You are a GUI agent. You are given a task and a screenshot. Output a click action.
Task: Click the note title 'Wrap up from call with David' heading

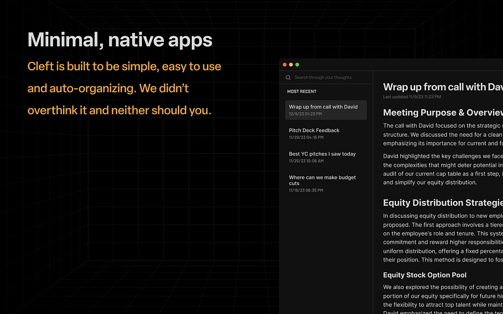coord(443,87)
